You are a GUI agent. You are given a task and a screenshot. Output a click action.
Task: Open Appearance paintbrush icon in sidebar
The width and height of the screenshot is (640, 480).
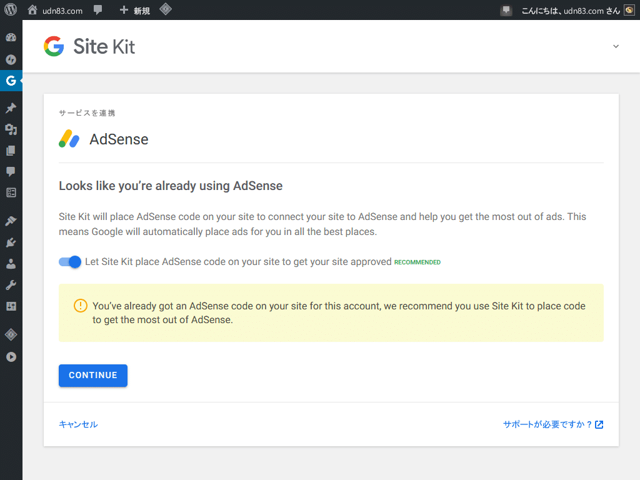11,221
